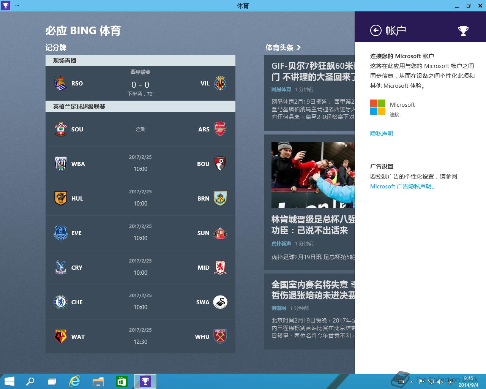Viewport: 486px width, 389px height.
Task: Click the Chelsea (CHE) crest
Action: coord(61,302)
